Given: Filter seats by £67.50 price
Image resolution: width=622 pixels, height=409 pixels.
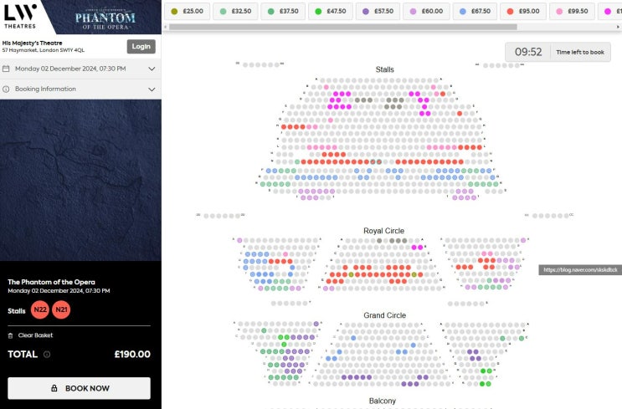Looking at the screenshot, I should pos(475,12).
